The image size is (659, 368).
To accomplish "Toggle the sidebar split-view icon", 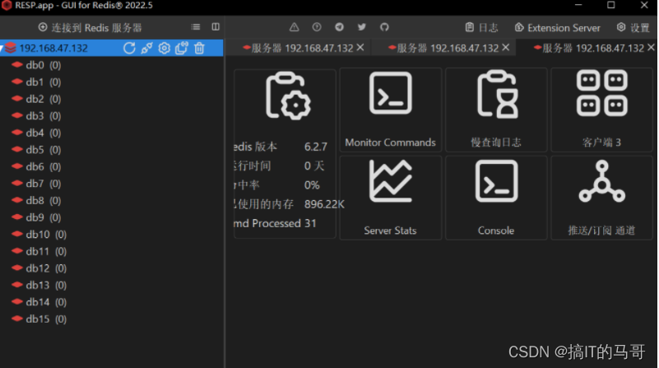I will (x=216, y=27).
